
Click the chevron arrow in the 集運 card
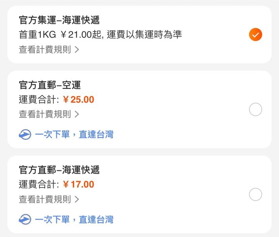[x=77, y=49]
